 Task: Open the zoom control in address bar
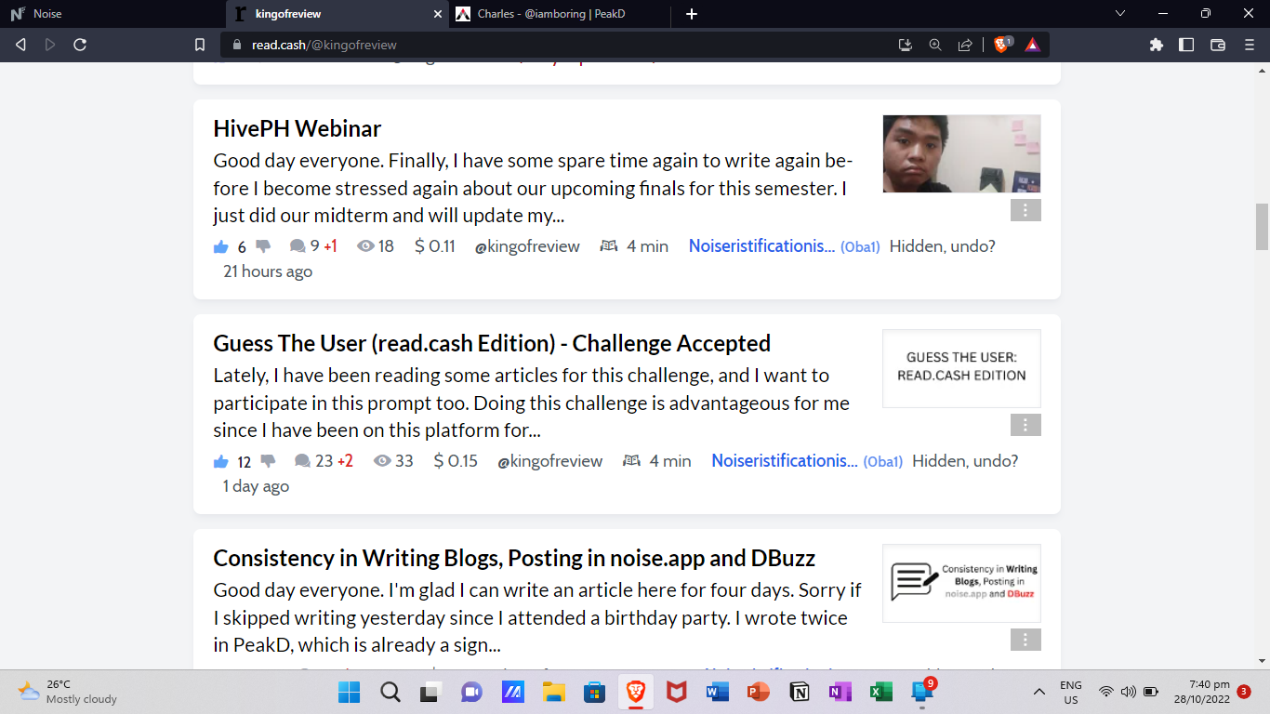[x=935, y=45]
